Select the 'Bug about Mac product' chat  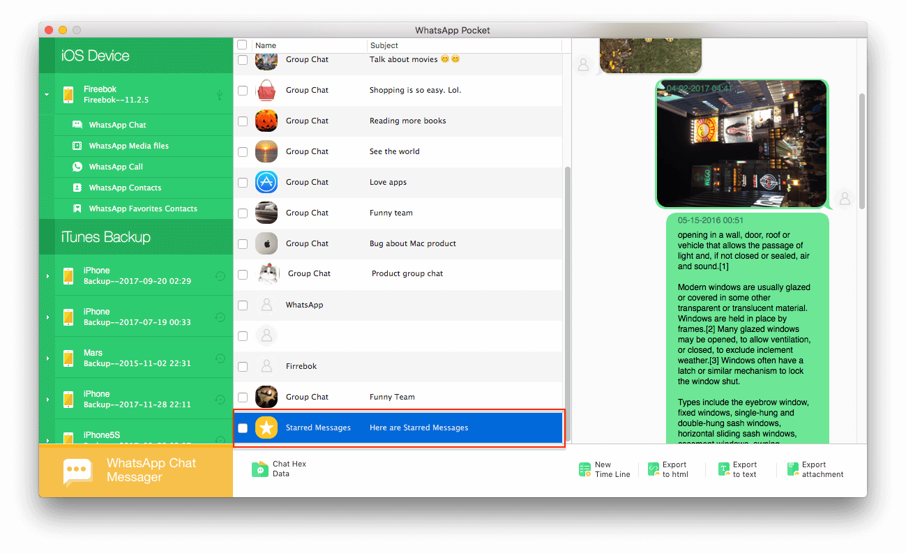tap(398, 243)
